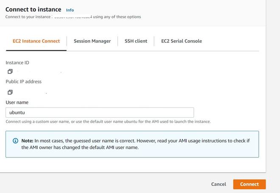Open the Session Manager tab
The image size is (280, 193).
(92, 41)
